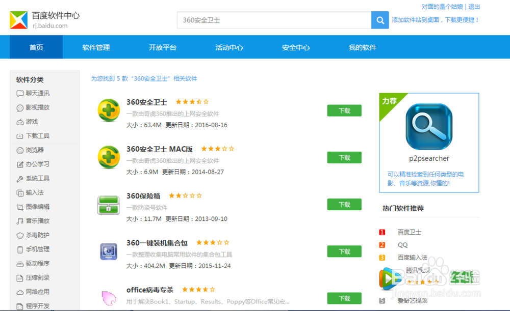This screenshot has height=311, width=510.
Task: Click the p2psearcher name label
Action: coord(429,158)
